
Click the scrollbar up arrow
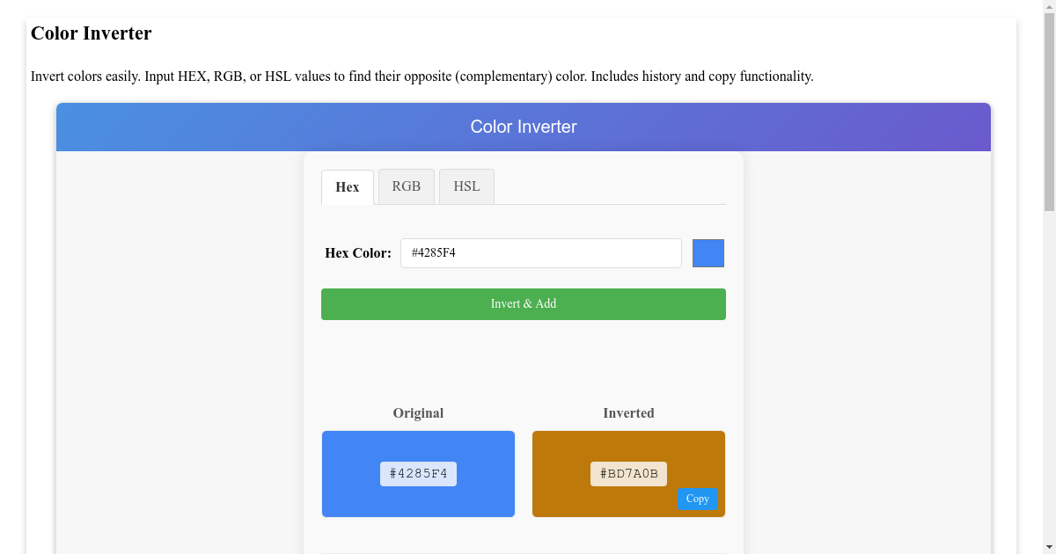coord(1049,5)
